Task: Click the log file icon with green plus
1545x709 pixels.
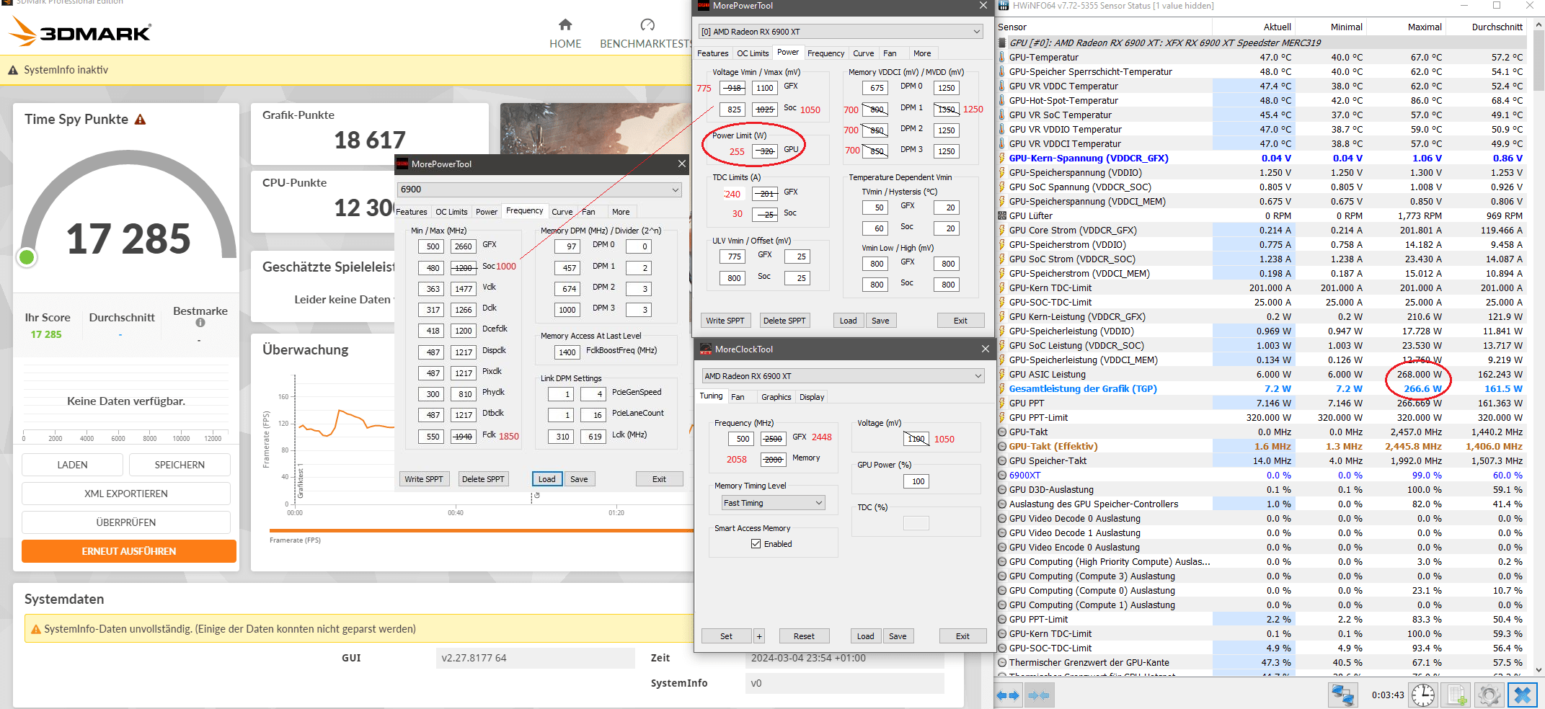Action: coord(1456,695)
